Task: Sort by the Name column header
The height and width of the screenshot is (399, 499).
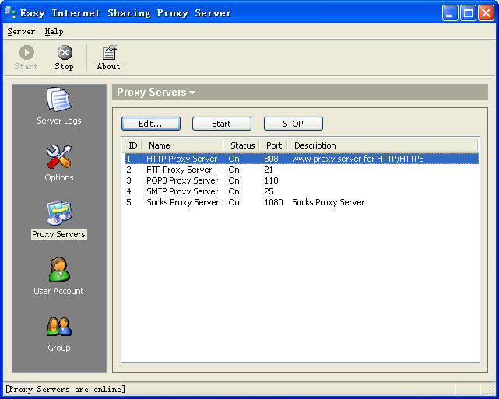Action: pos(182,145)
